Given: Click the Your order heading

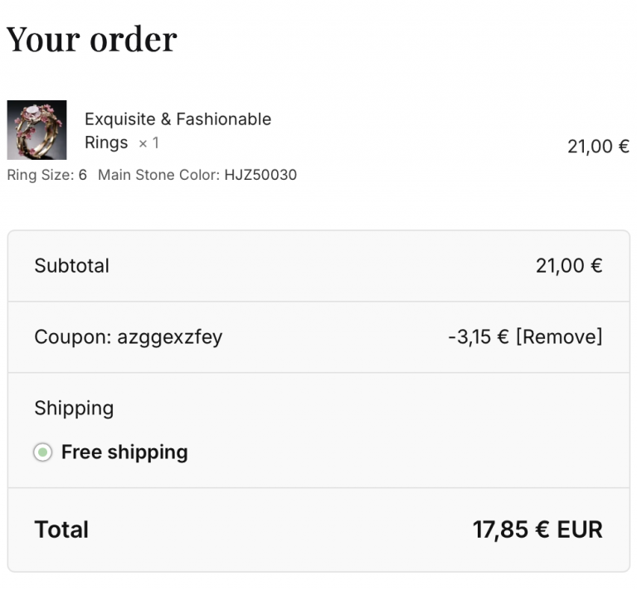Looking at the screenshot, I should click(x=92, y=39).
